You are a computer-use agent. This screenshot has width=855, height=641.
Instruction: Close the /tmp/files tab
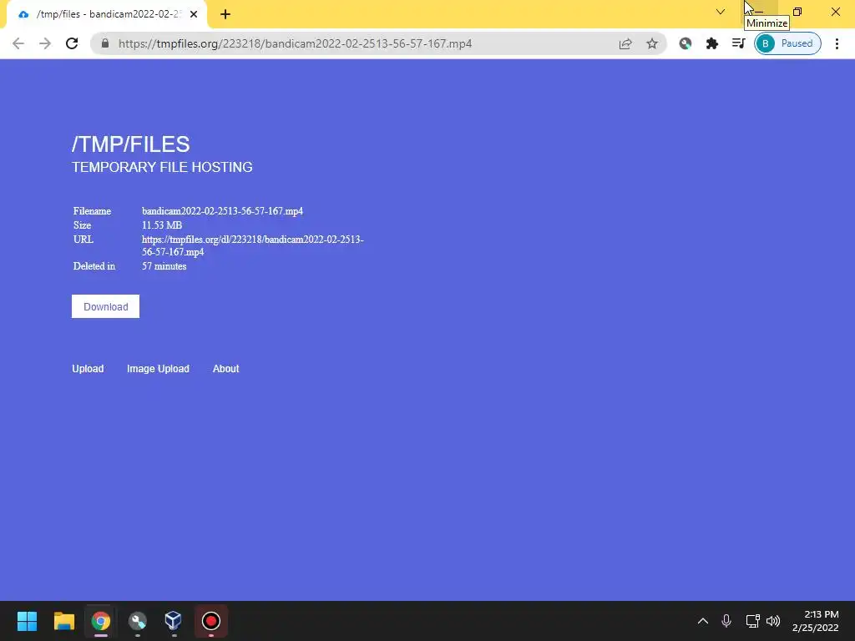point(194,14)
